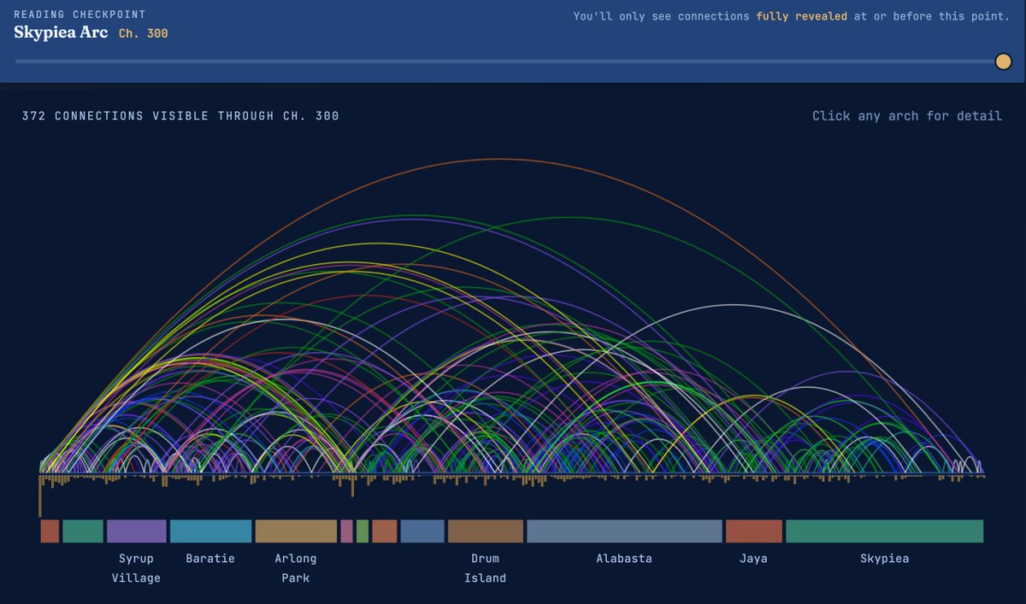Select the blue Baratie arc block

point(210,531)
